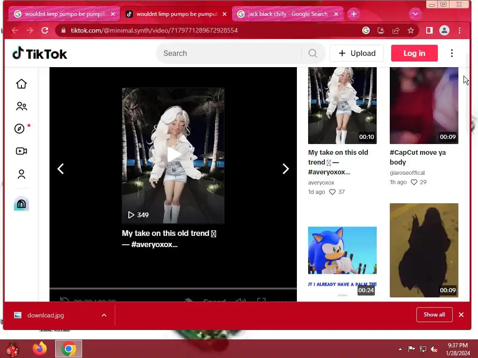Open averyoxox video thumbnail with 00:10

[x=342, y=105]
